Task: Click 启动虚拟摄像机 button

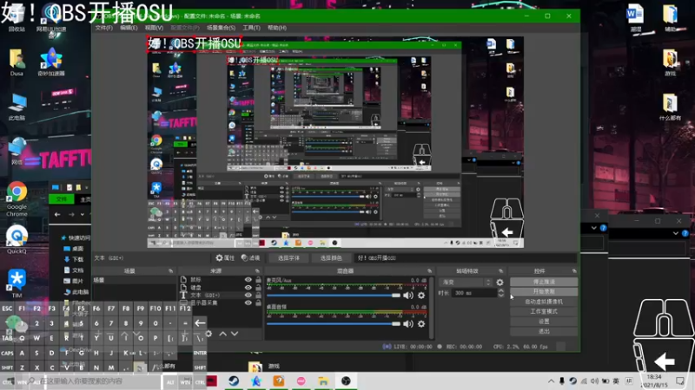Action: pyautogui.click(x=544, y=302)
